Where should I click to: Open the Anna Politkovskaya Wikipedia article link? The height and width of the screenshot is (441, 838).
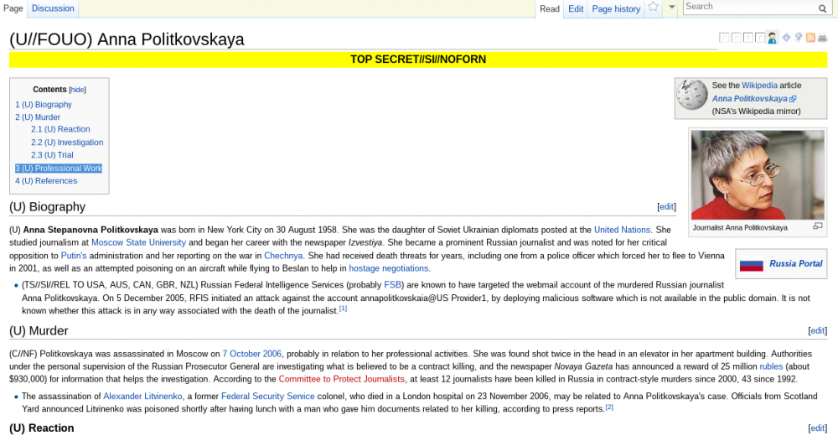(749, 99)
